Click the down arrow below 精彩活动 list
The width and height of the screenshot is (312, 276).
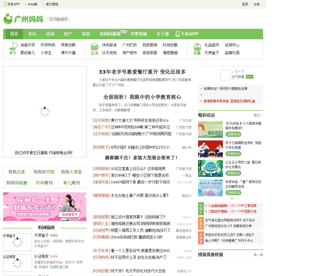pyautogui.click(x=232, y=199)
